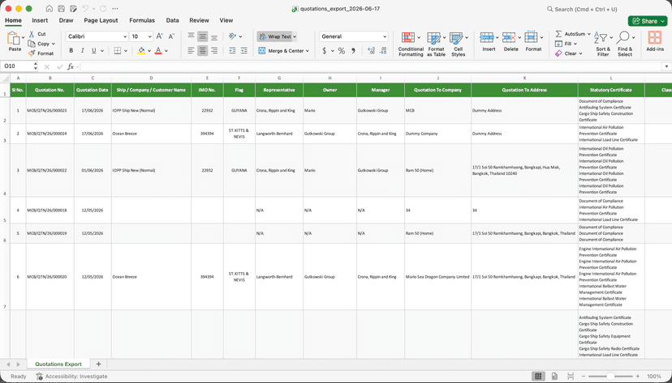This screenshot has height=383, width=672.
Task: Apply red font color
Action: coord(158,51)
